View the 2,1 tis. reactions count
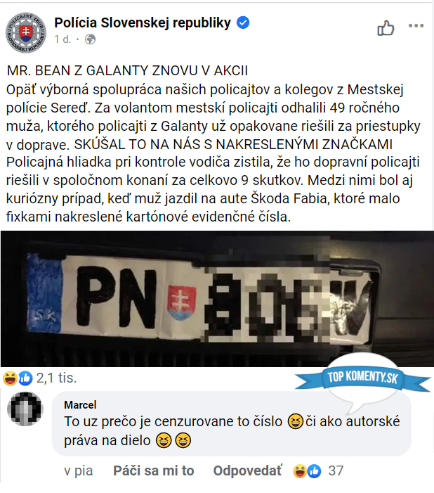This screenshot has width=434, height=493. (x=56, y=378)
